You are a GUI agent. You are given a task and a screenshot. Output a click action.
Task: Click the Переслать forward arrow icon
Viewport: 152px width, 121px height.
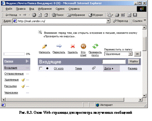(x=59, y=46)
